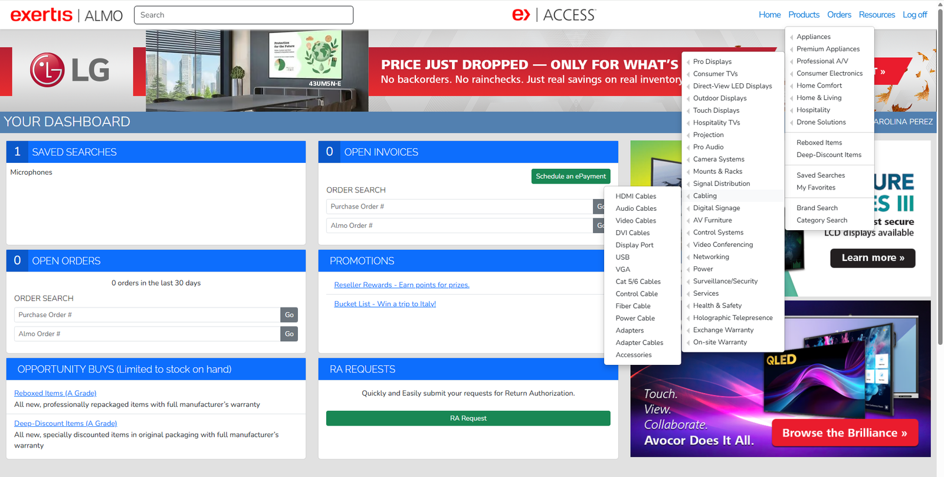944x477 pixels.
Task: Click the Exertis Almo logo
Action: click(x=67, y=15)
